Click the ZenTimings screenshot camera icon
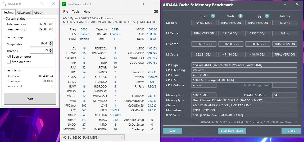The image size is (304, 142). pos(156,12)
